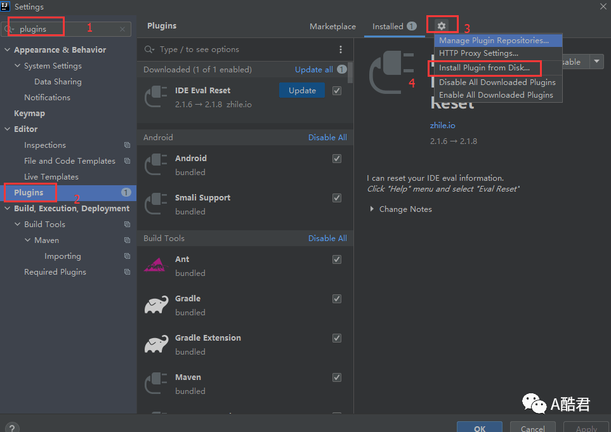Click Disable All for Android group
This screenshot has height=432, width=611.
(x=327, y=138)
